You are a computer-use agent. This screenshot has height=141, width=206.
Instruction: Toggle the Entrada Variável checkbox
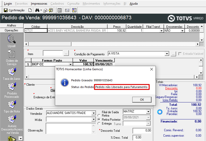pyautogui.click(x=180, y=54)
